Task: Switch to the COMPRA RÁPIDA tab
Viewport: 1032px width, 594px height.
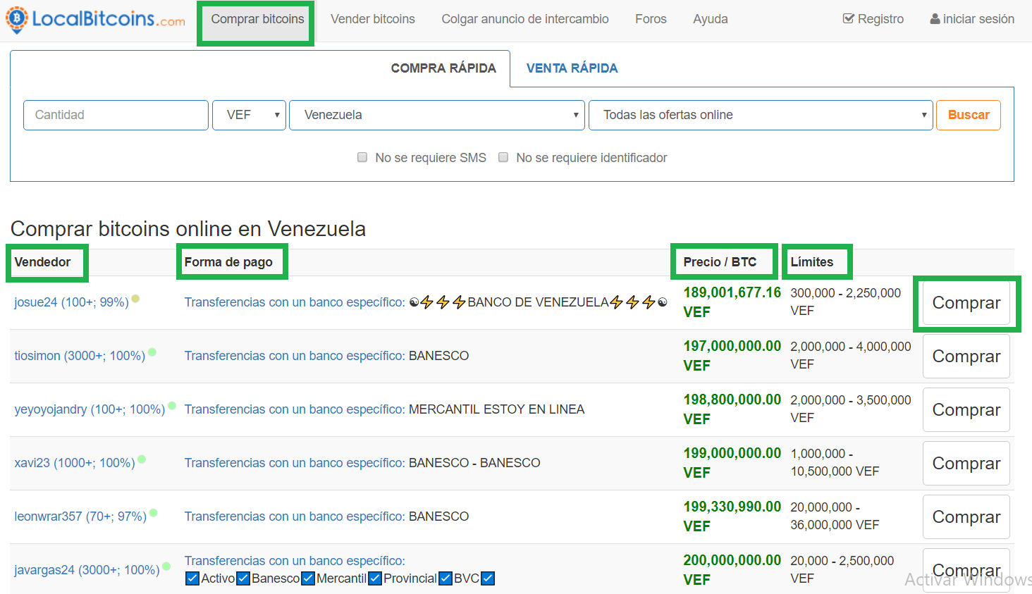Action: click(x=443, y=68)
